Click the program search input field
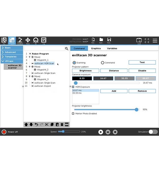This screenshot has height=172, width=159. click(x=45, y=48)
